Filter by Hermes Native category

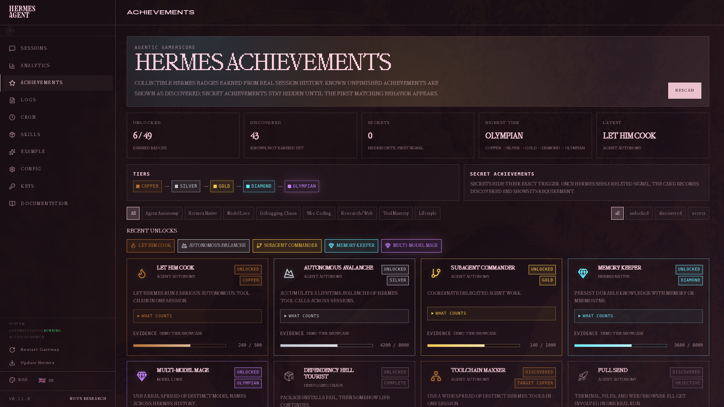click(x=203, y=213)
